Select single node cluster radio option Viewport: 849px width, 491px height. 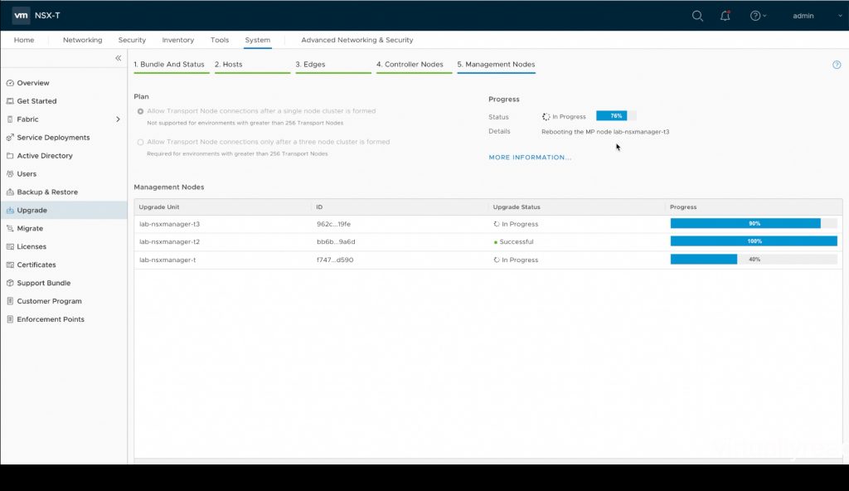click(x=140, y=111)
